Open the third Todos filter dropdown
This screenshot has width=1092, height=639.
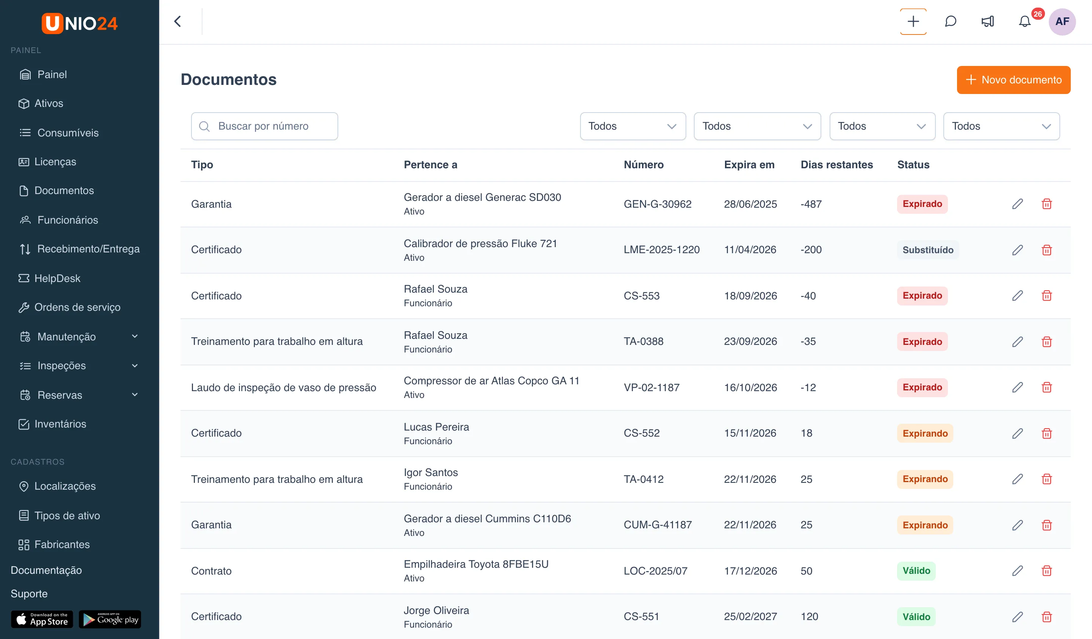pos(882,126)
